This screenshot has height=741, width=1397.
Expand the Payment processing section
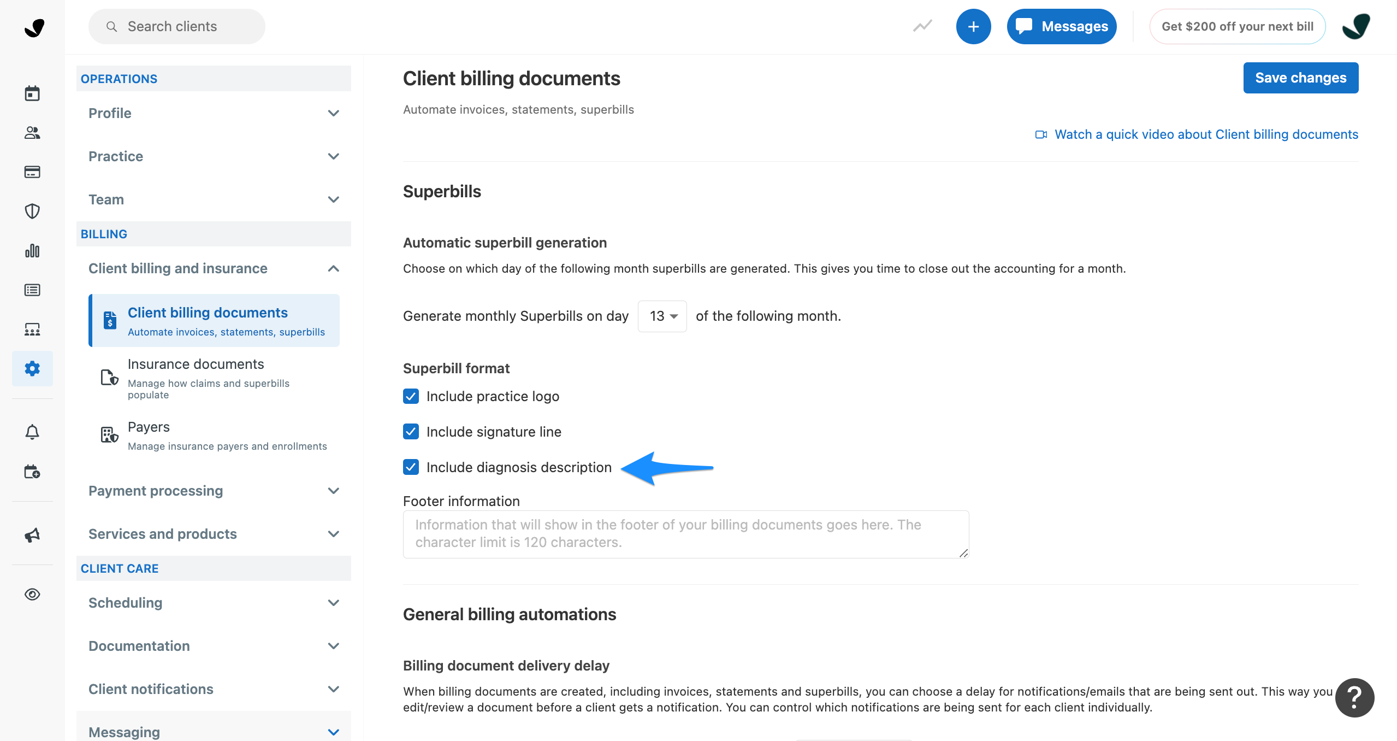point(214,491)
